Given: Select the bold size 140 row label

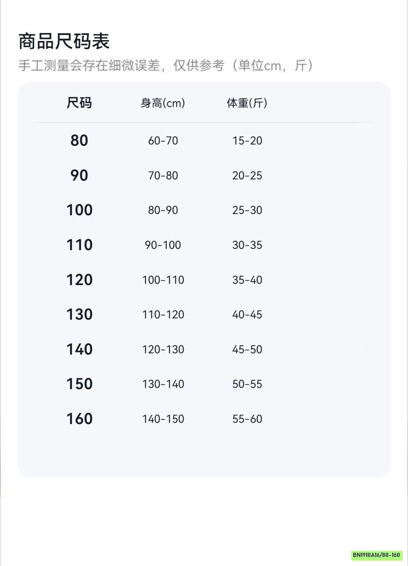Looking at the screenshot, I should pyautogui.click(x=79, y=349).
